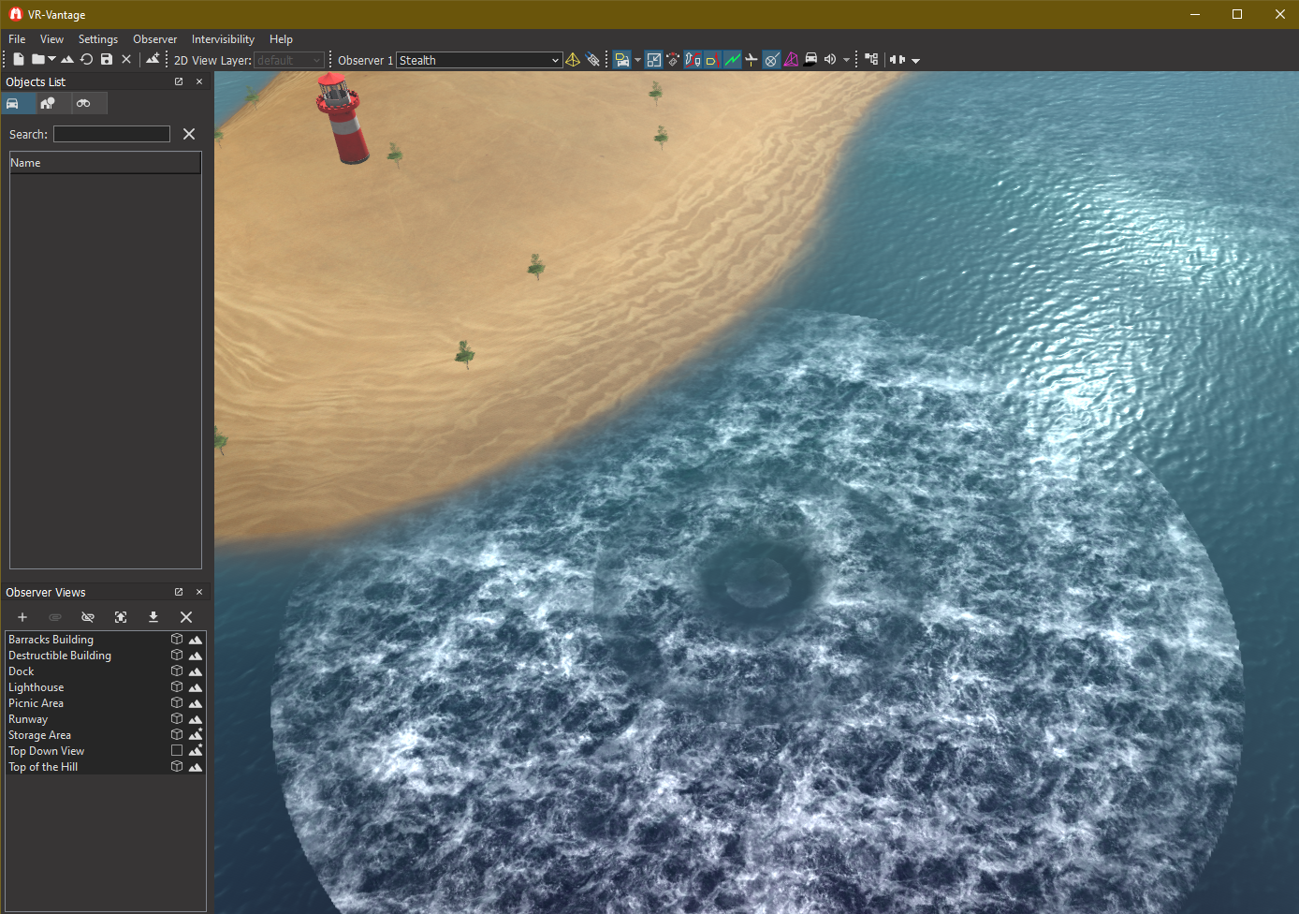This screenshot has width=1299, height=914.
Task: Open the 2D View Layer dropdown
Action: click(x=289, y=60)
